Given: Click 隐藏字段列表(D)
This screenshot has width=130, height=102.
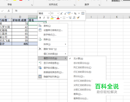Looking at the screenshot, I should (53, 77).
